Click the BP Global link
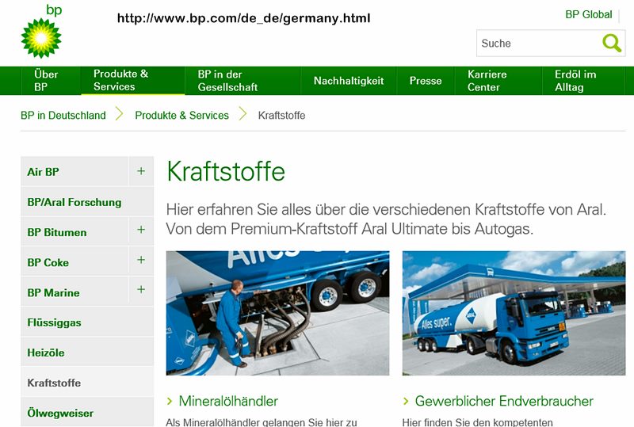This screenshot has height=427, width=634. pos(588,14)
